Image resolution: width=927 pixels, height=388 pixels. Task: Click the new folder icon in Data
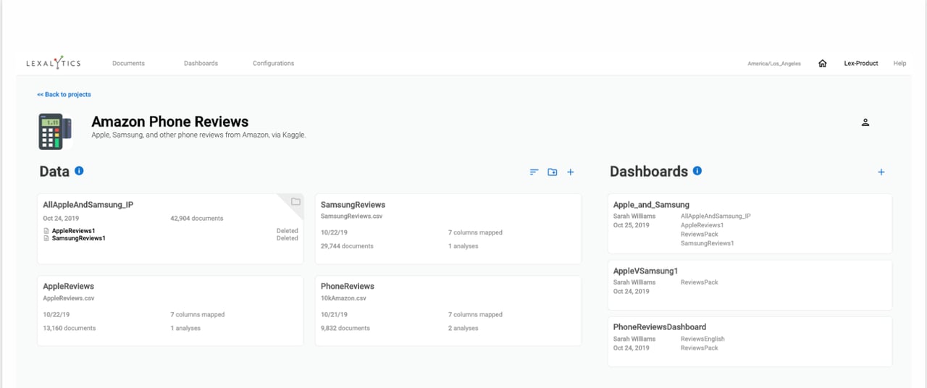pos(553,172)
